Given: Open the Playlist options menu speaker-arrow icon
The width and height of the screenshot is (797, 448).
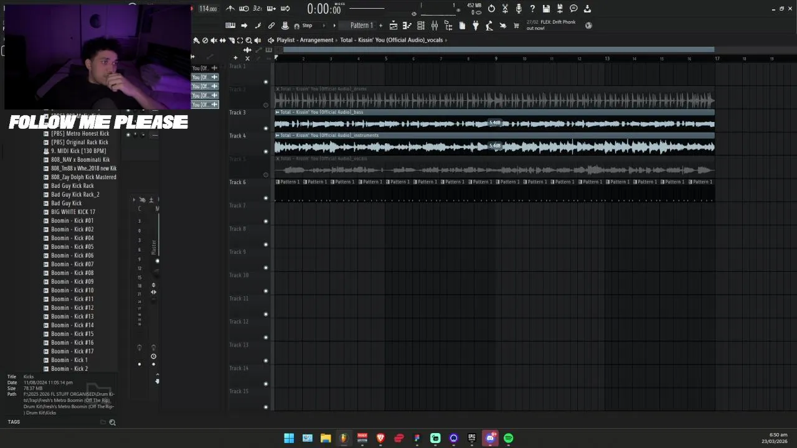Looking at the screenshot, I should [x=271, y=40].
